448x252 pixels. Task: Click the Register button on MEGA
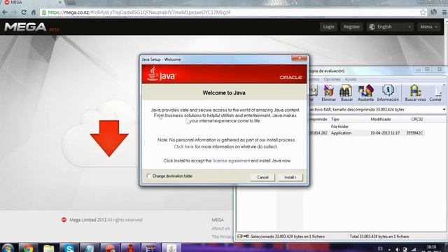(351, 27)
